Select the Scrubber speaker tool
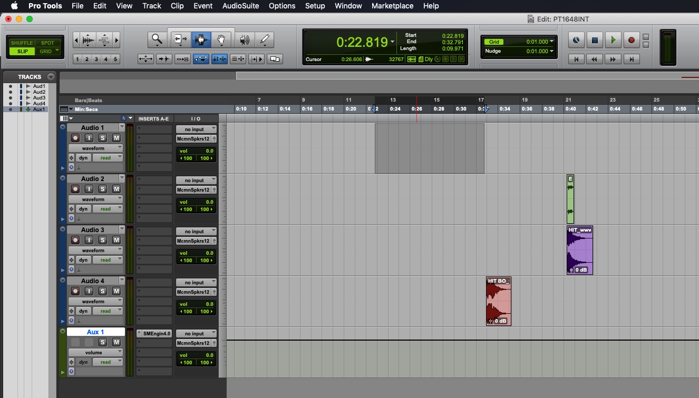The height and width of the screenshot is (398, 699). click(x=244, y=39)
